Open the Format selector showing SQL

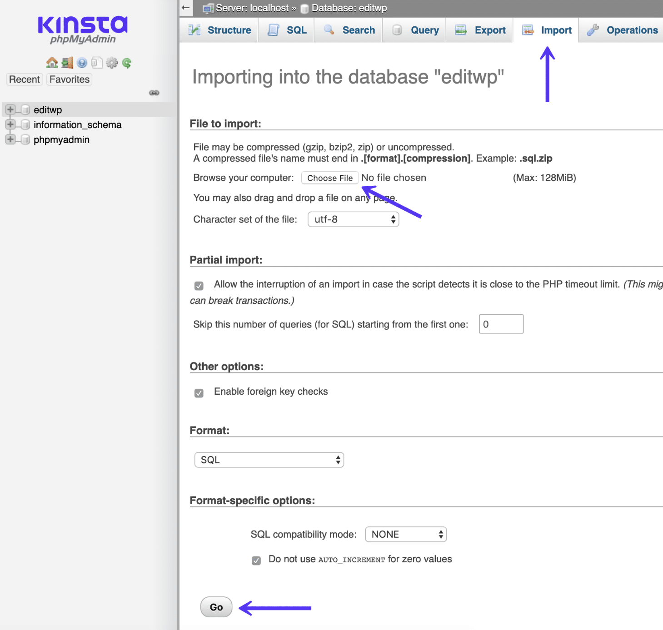[x=269, y=460]
